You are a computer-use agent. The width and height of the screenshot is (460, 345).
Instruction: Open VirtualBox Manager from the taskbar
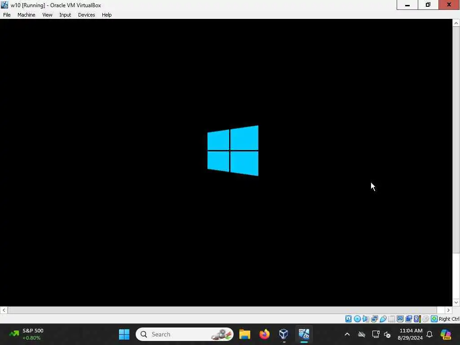[284, 334]
